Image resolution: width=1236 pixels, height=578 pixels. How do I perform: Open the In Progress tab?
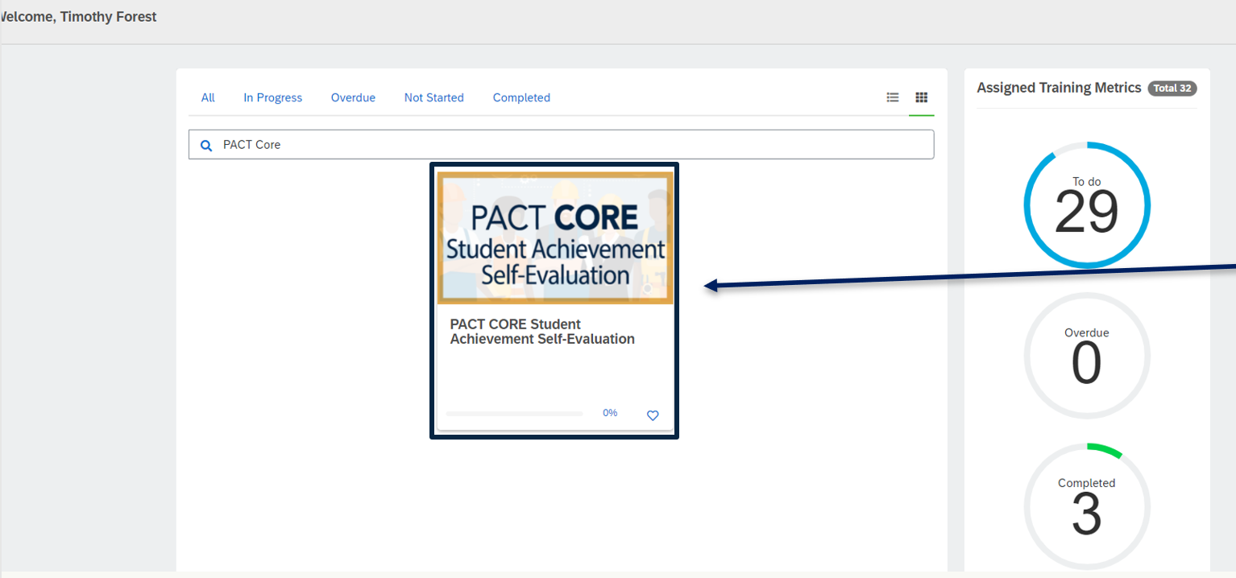pos(272,97)
